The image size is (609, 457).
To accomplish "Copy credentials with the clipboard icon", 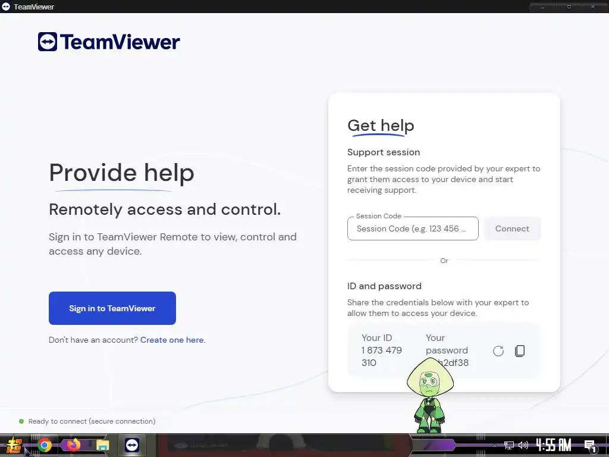I will tap(520, 351).
